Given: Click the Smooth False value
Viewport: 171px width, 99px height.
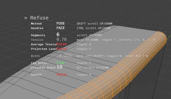Looking at the screenshot, I should (62, 74).
